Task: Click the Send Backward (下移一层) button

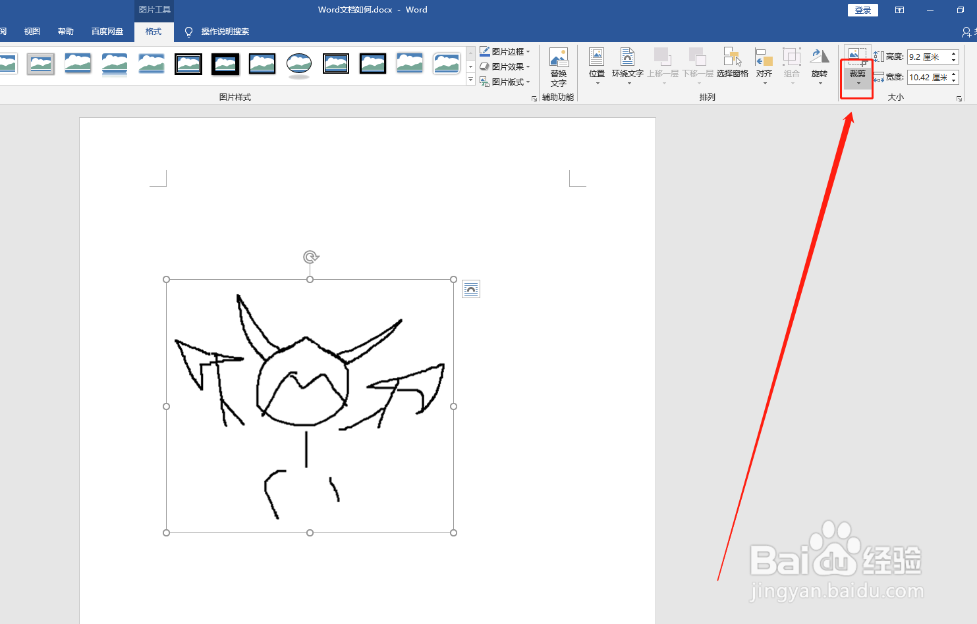Action: click(698, 66)
